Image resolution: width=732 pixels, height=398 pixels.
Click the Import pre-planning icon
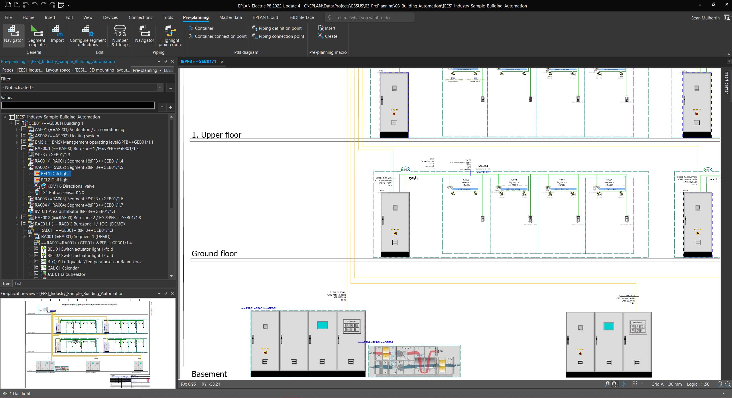(57, 34)
